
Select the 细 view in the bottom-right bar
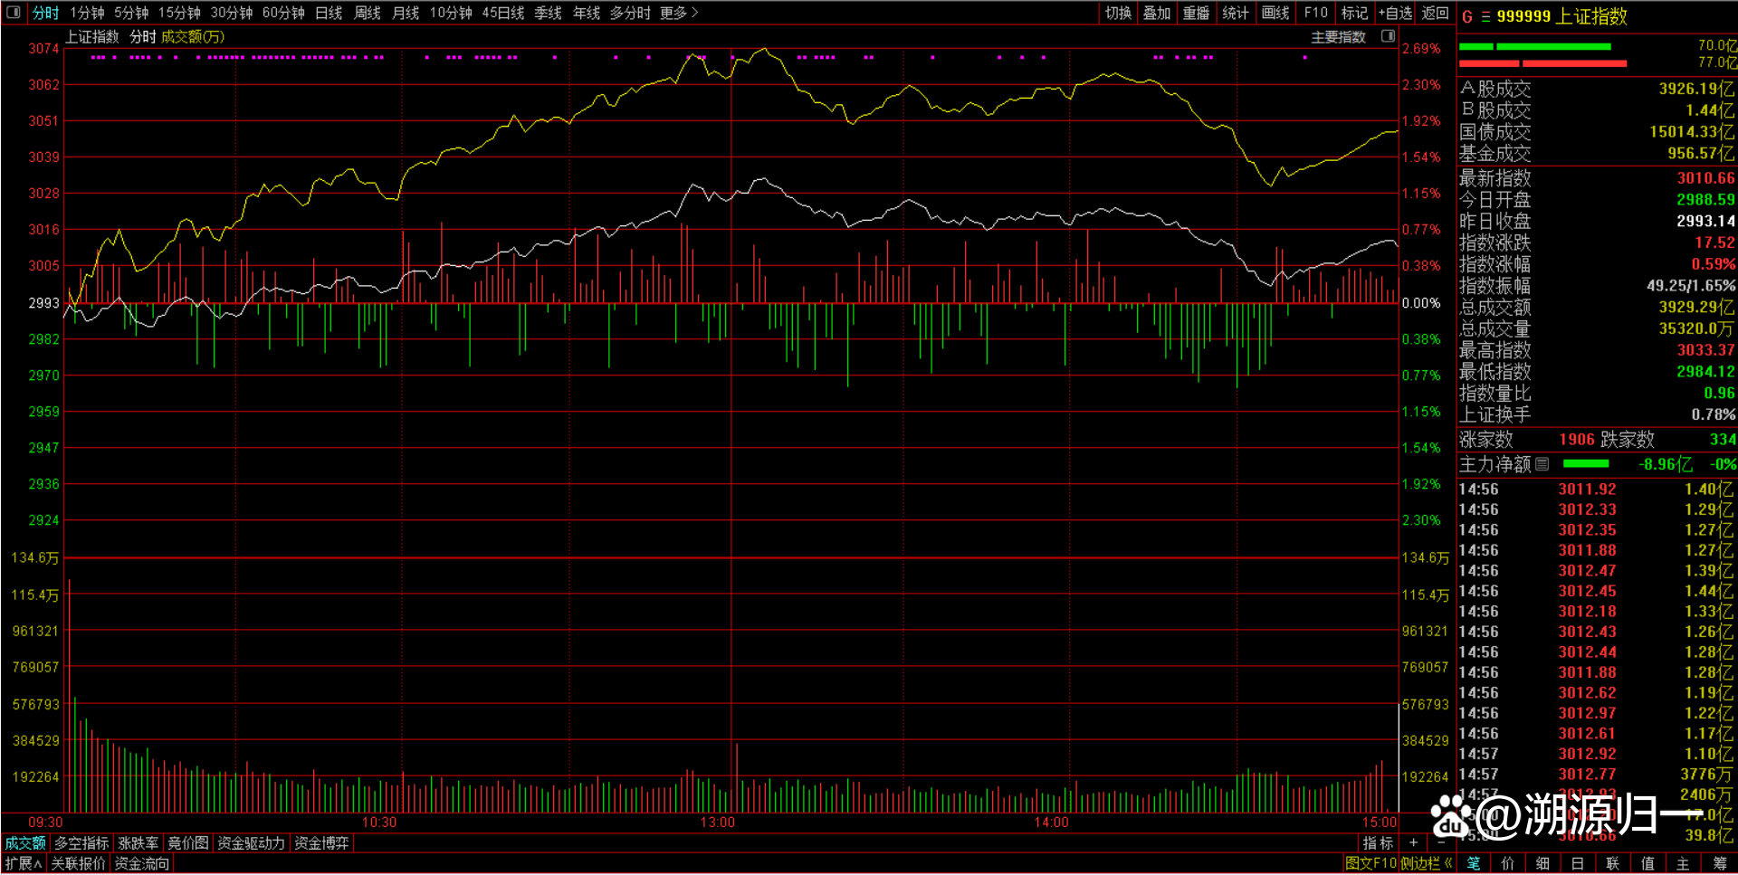(1542, 863)
